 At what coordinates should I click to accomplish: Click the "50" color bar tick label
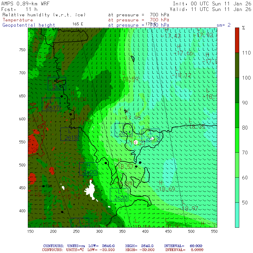coord(245,202)
